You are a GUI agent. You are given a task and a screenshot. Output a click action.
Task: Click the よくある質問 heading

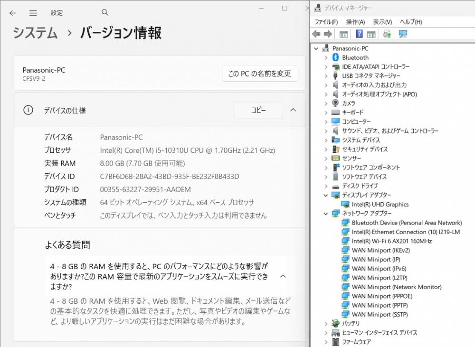click(67, 244)
